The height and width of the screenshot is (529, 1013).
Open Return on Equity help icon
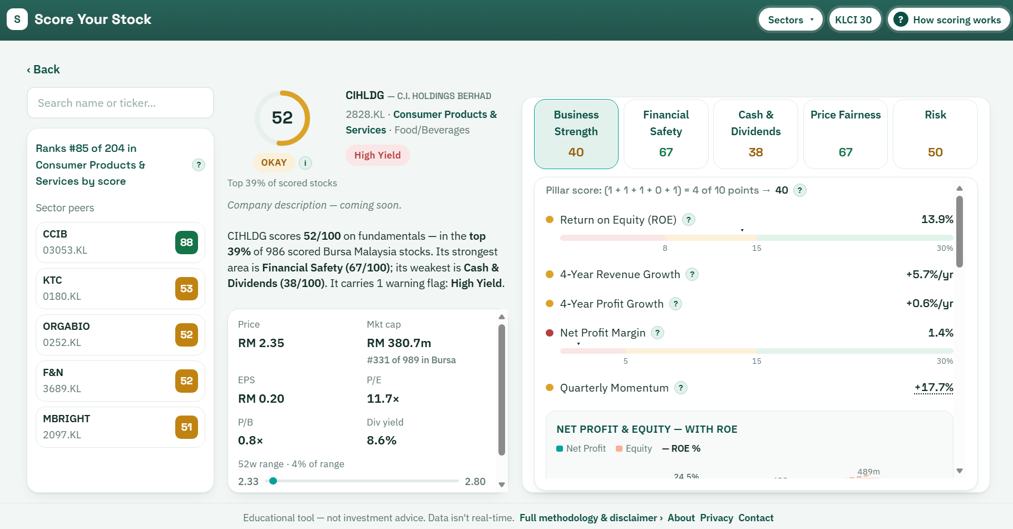pos(689,220)
